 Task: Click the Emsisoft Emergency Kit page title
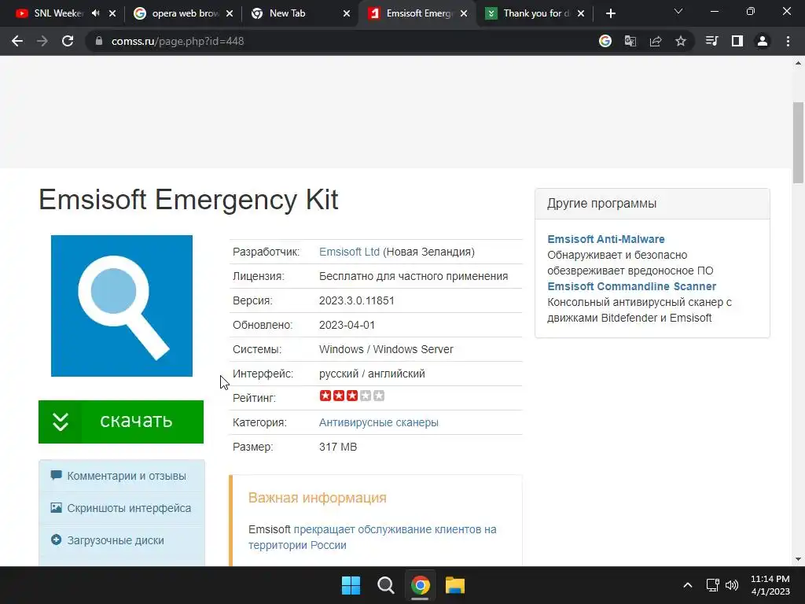(189, 199)
